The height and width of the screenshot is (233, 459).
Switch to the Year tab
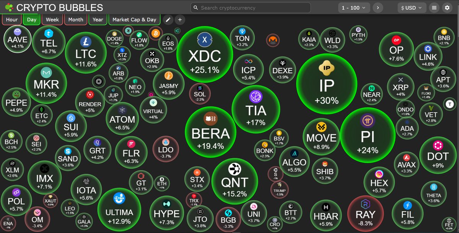[x=98, y=20]
